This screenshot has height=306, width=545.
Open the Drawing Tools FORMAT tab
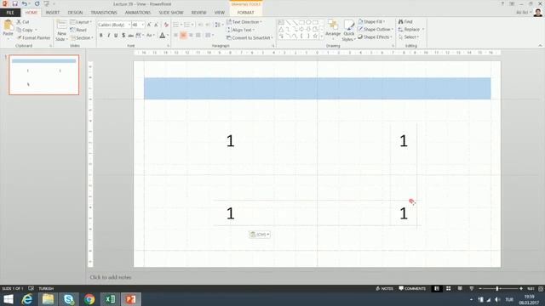245,13
